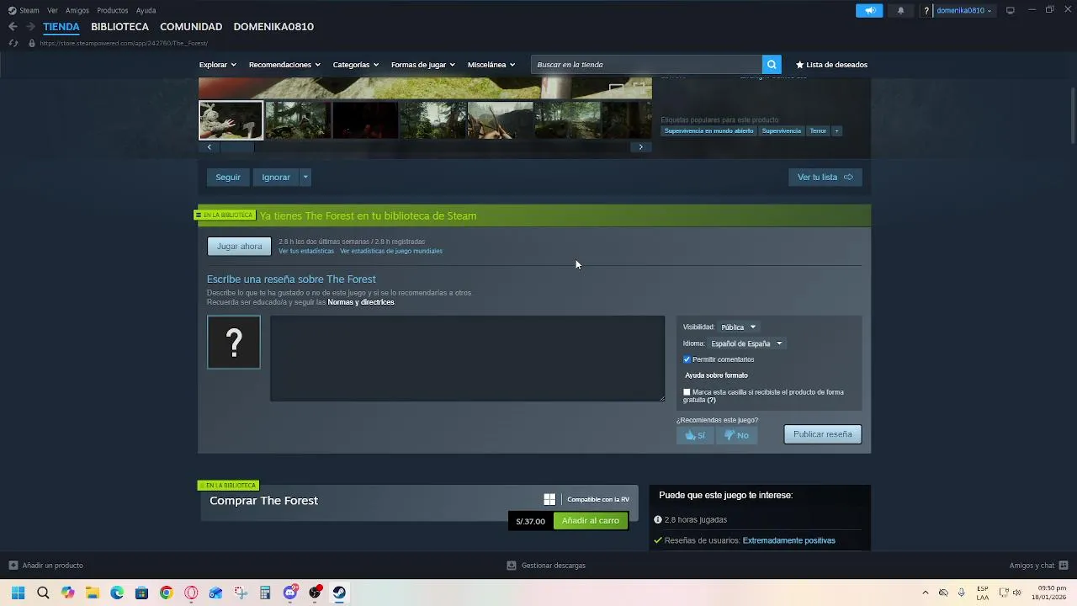
Task: Advance screenshot strip with the right arrow
Action: [x=640, y=147]
